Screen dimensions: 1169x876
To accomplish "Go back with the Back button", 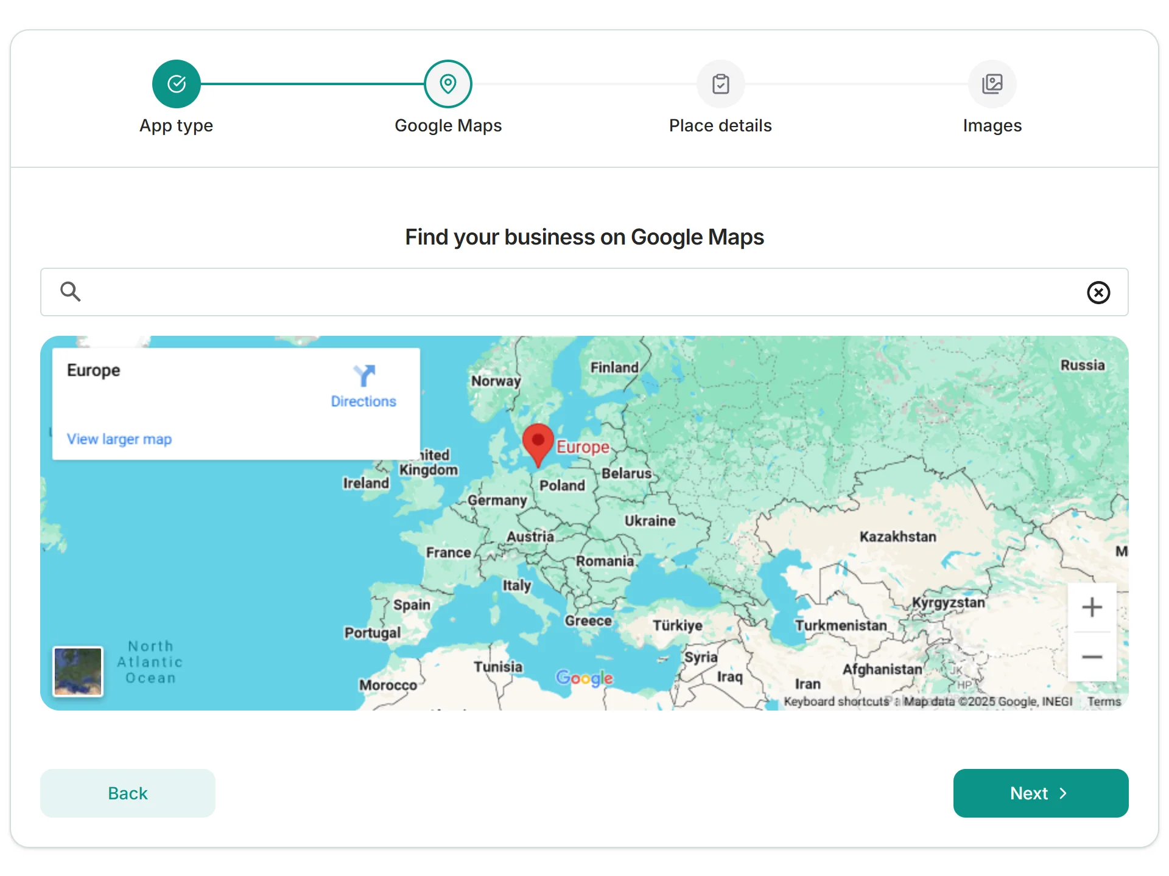I will pyautogui.click(x=128, y=793).
